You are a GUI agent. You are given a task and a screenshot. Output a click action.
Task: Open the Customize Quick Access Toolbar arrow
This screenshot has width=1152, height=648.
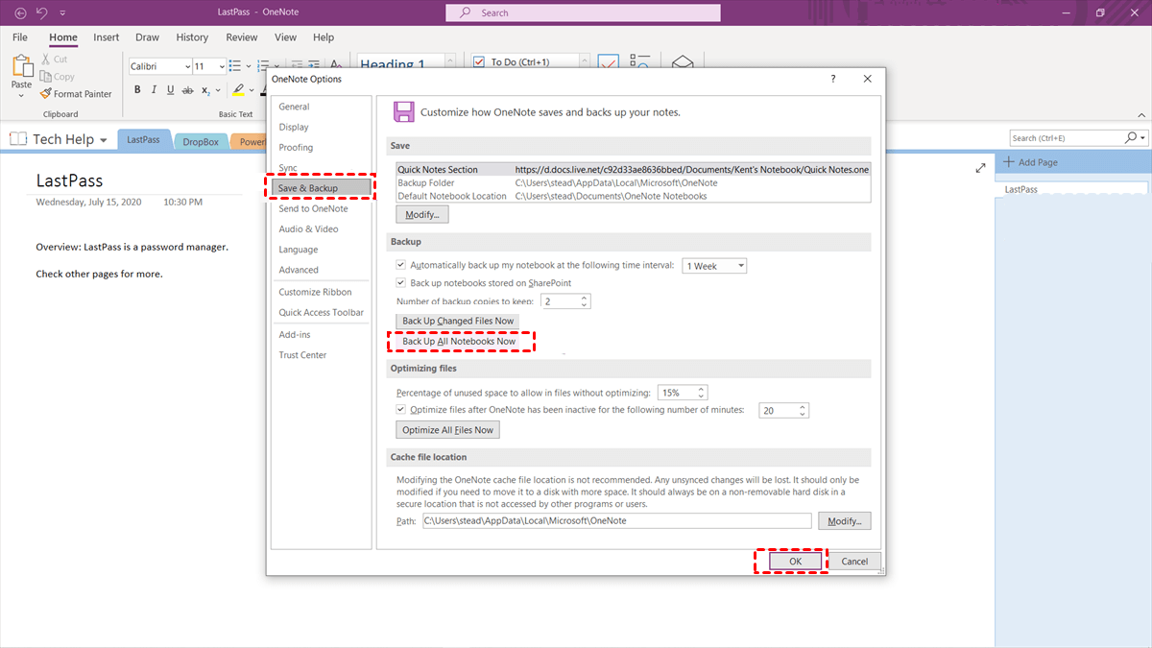coord(62,13)
